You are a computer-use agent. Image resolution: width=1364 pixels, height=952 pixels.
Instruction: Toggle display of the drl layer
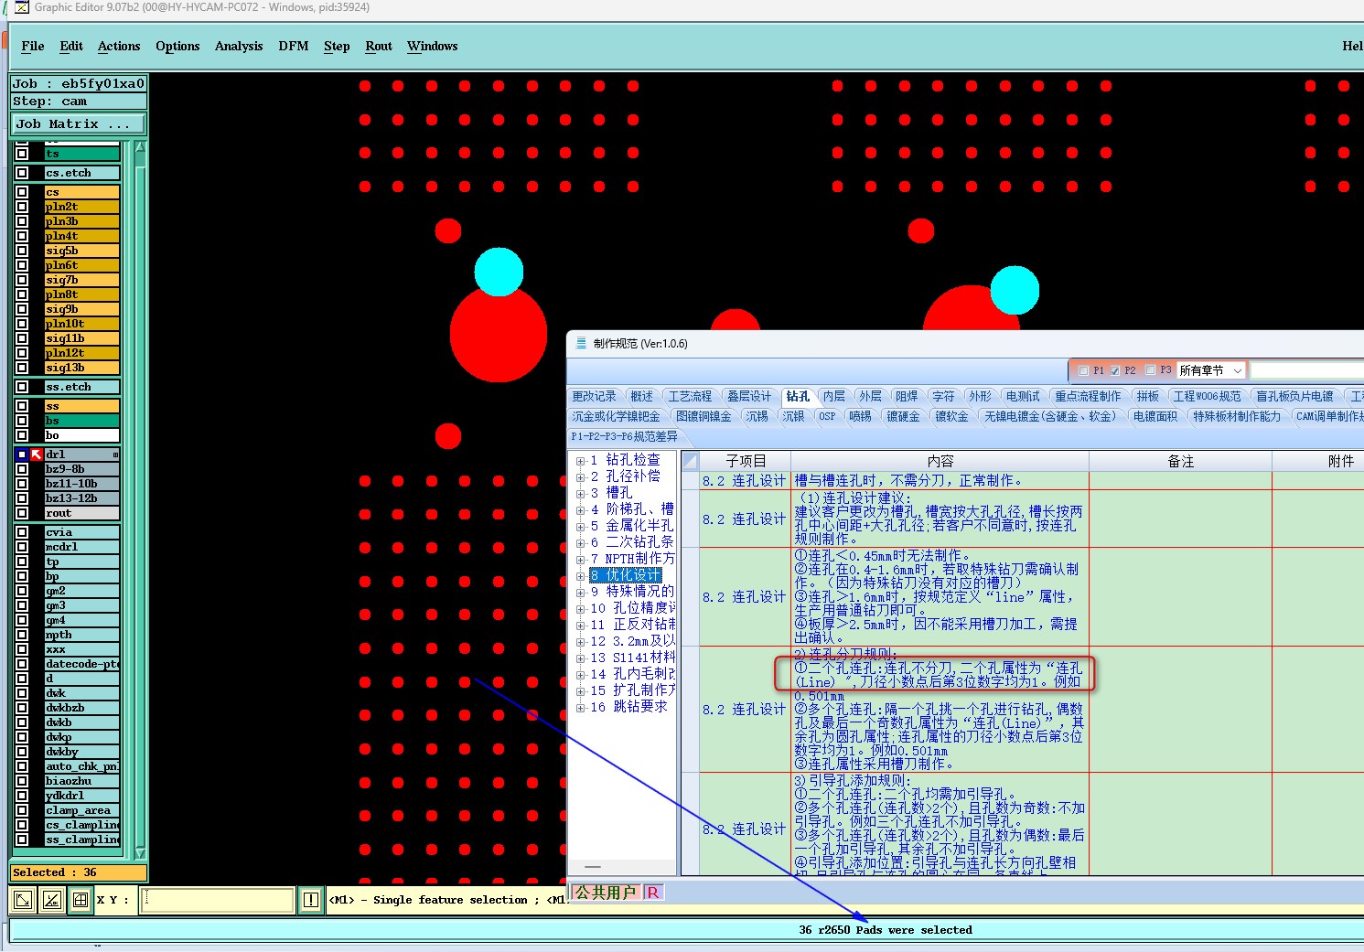click(x=22, y=455)
